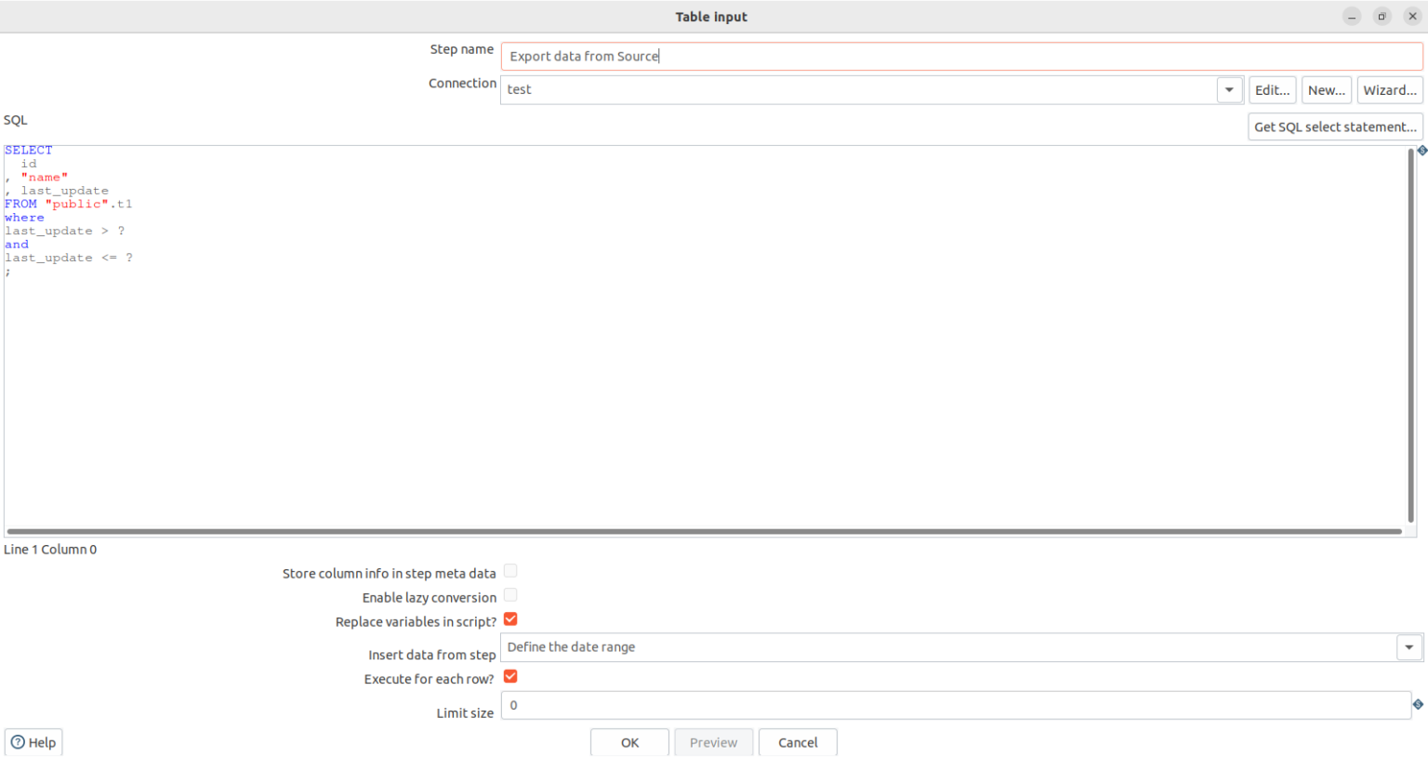Uncheck "Execute for each row?"
Screen dimensions: 1428x758
510,676
